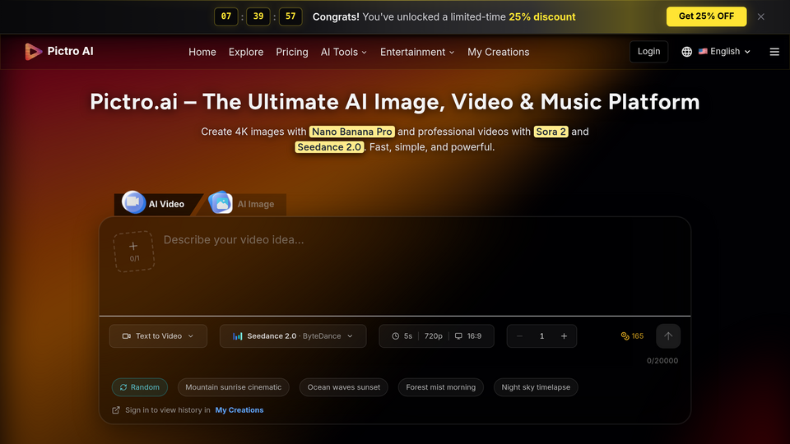Click the 720p resolution setting
This screenshot has width=790, height=444.
click(x=434, y=335)
